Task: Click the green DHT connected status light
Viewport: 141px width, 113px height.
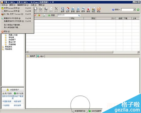Action: (x=90, y=111)
